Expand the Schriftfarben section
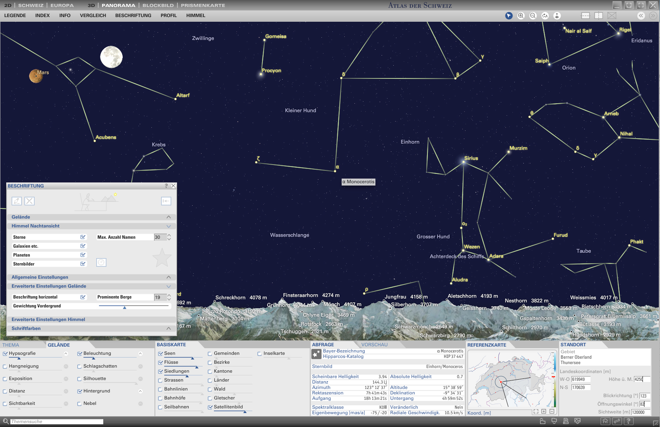The image size is (660, 427). (x=168, y=328)
